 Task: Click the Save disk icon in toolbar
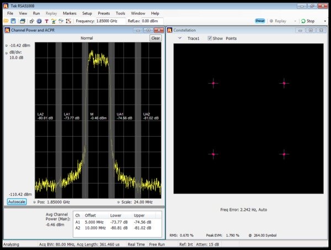click(x=14, y=21)
